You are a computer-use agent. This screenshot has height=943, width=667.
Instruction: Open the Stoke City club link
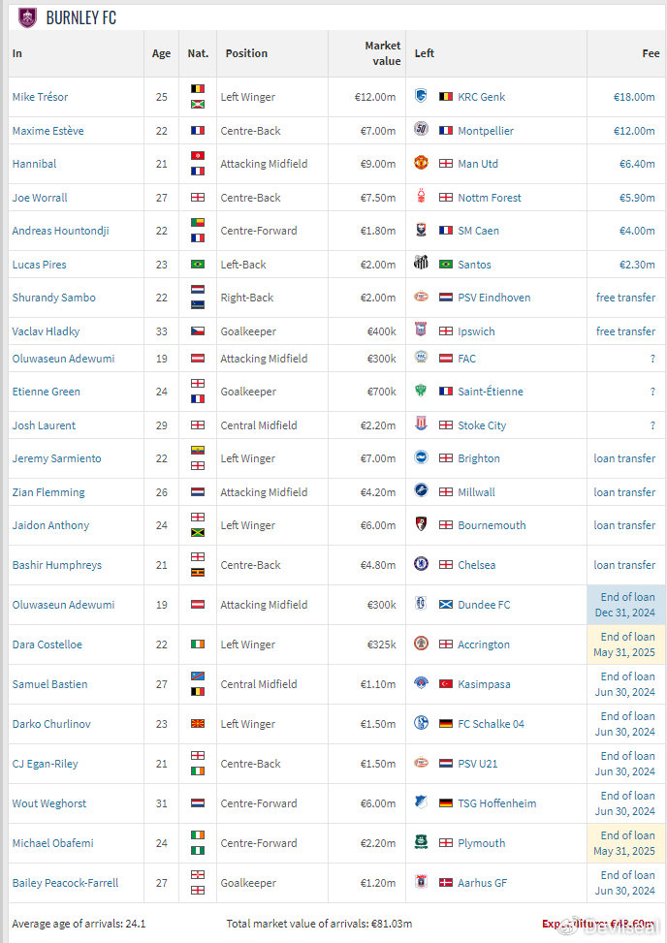point(482,425)
